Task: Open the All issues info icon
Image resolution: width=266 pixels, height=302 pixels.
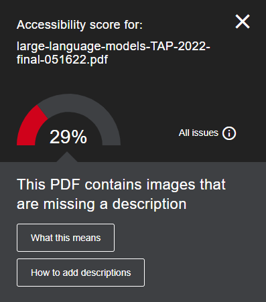Action: pos(229,133)
